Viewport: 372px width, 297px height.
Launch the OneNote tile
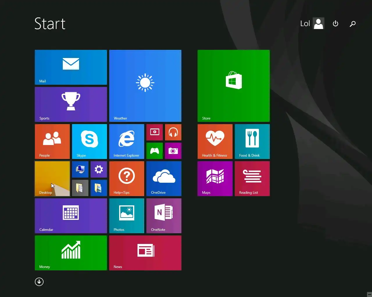164,216
